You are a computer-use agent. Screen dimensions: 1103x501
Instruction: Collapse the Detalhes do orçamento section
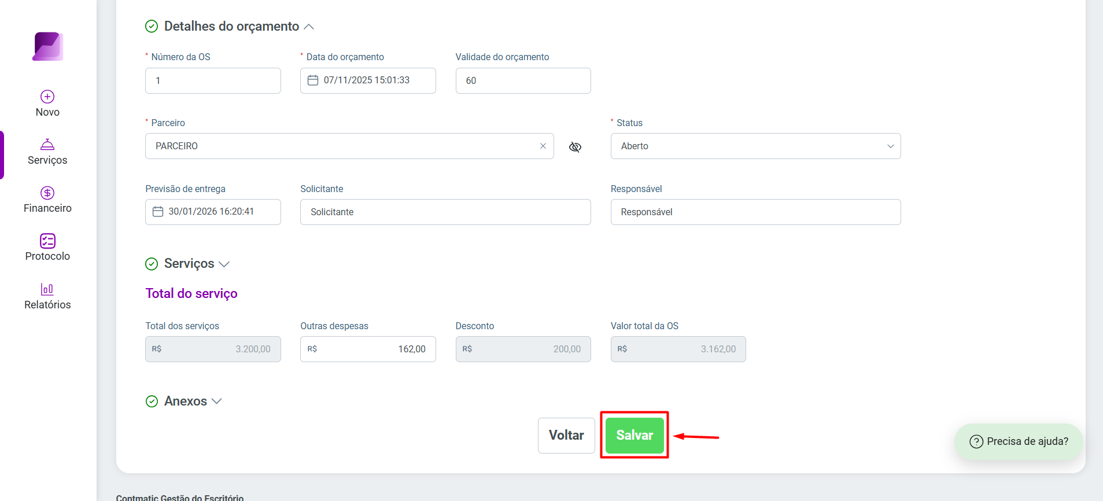[x=309, y=27]
